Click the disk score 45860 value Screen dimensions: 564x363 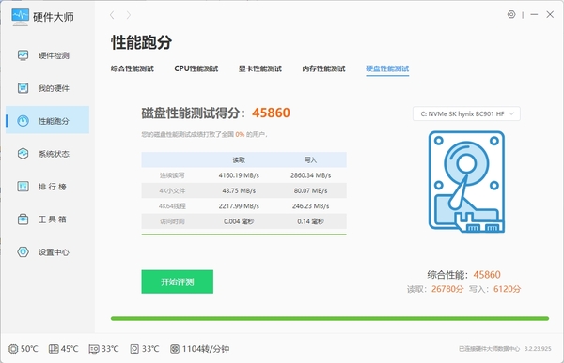tap(271, 113)
